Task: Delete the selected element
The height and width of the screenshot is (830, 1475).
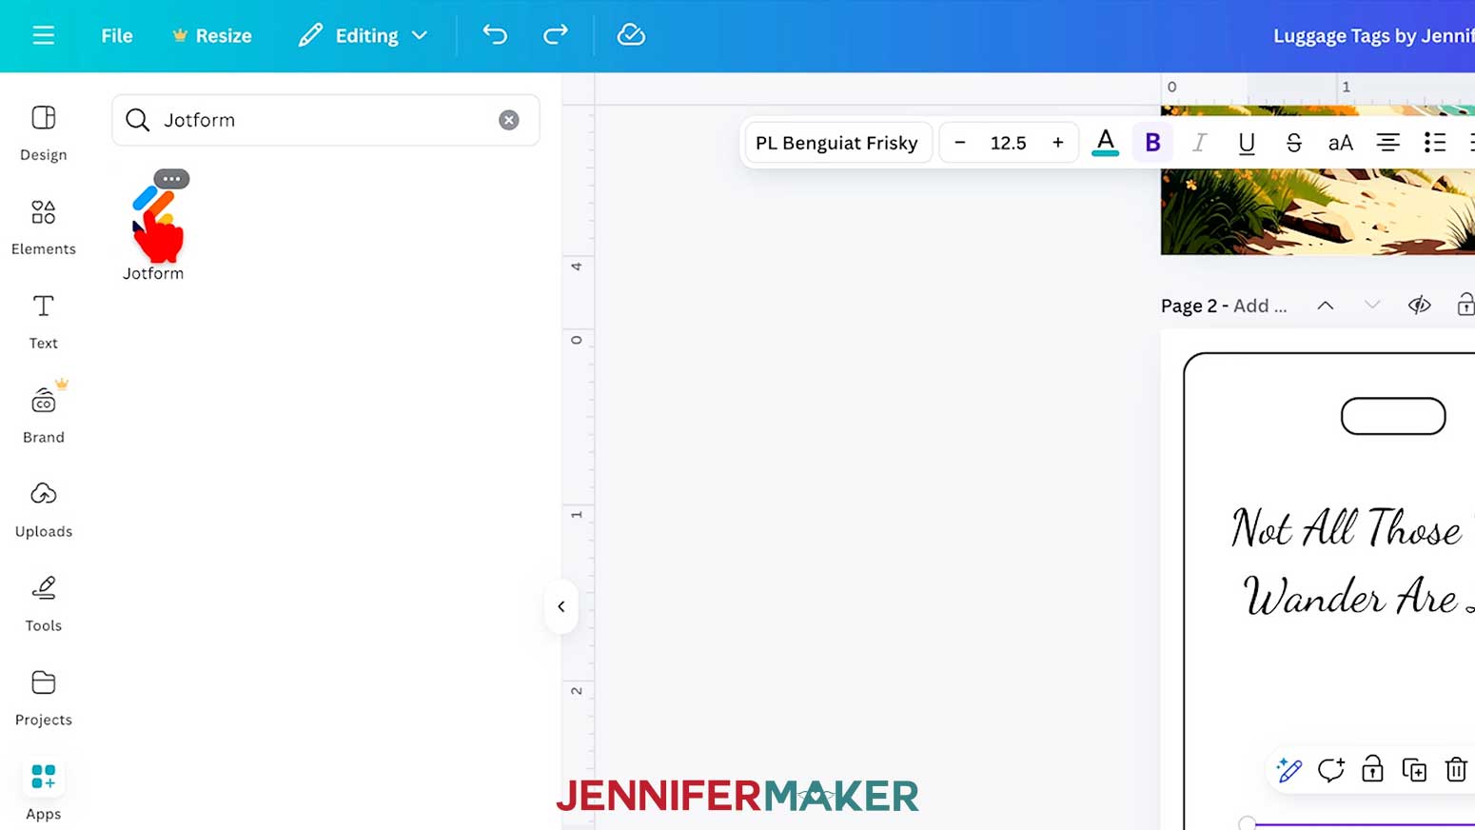Action: (x=1455, y=769)
